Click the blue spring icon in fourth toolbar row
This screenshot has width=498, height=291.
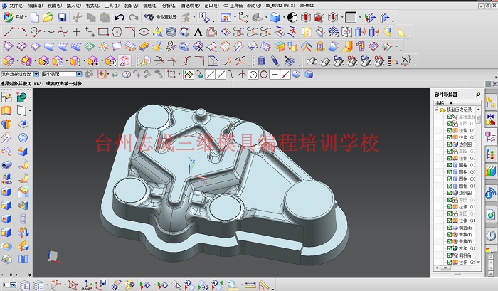(275, 60)
